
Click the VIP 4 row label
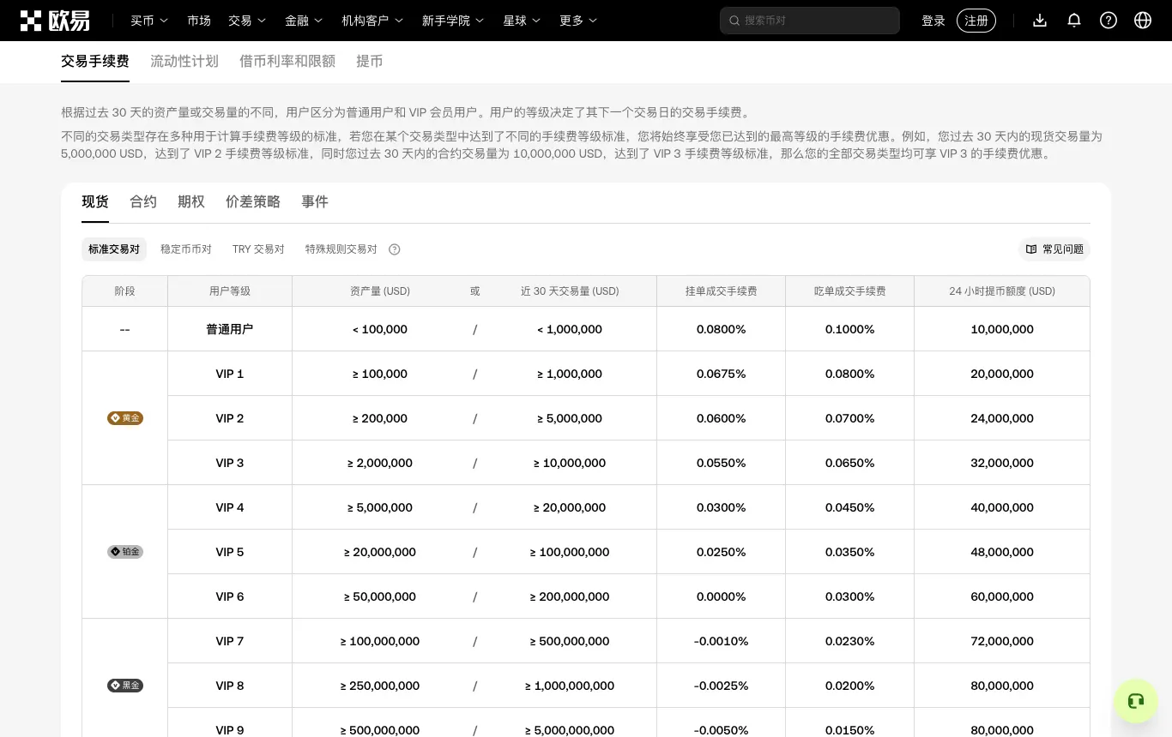click(230, 507)
